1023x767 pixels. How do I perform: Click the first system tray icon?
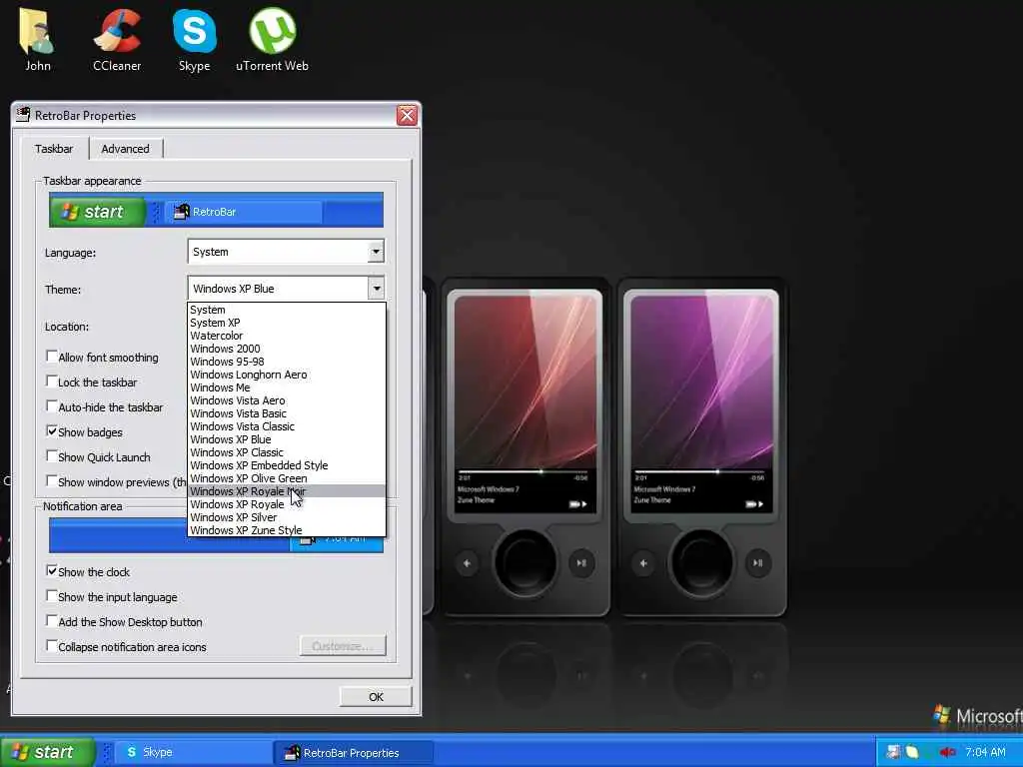pos(893,752)
